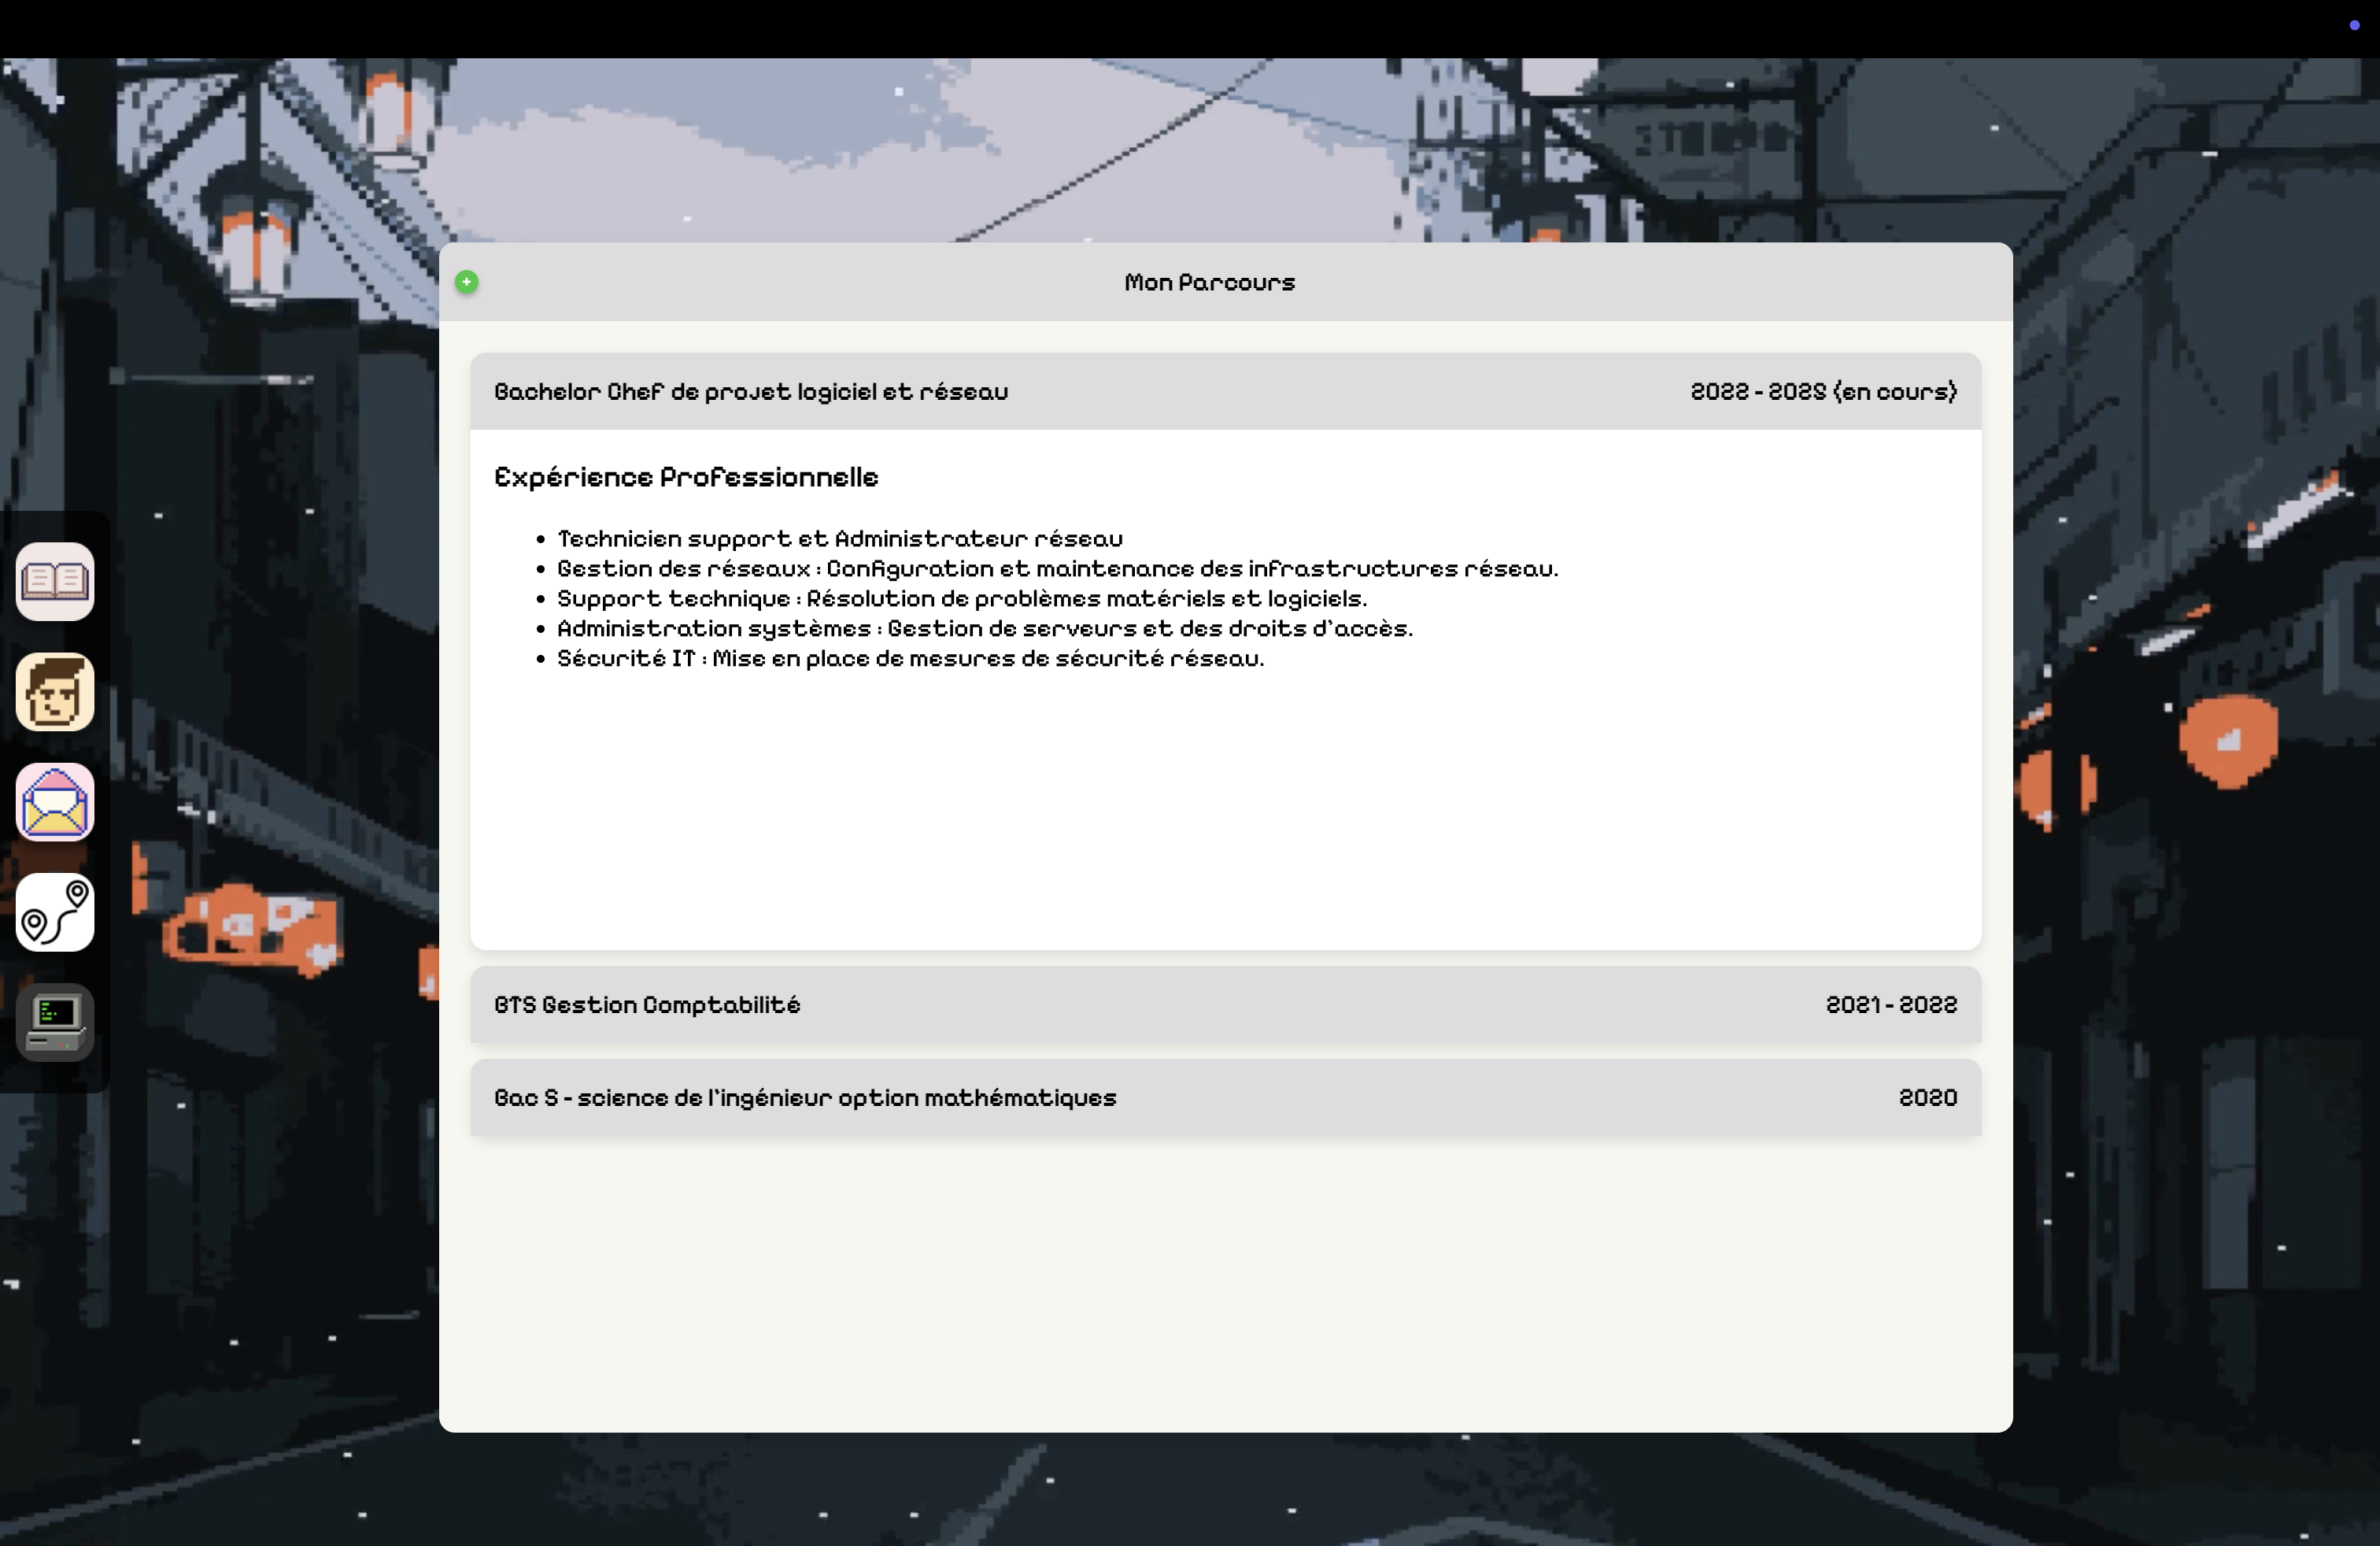
Task: Open the pixel face avatar dock icon
Action: (x=55, y=692)
